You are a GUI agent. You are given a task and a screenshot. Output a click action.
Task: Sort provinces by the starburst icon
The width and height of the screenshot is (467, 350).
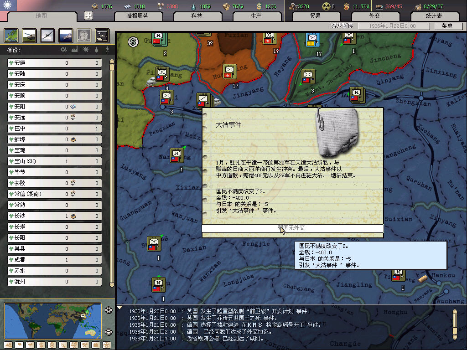tap(86, 49)
